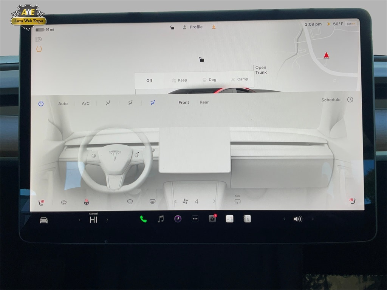Toggle Auto climate mode
Screen dimensions: 387x290
[63, 103]
